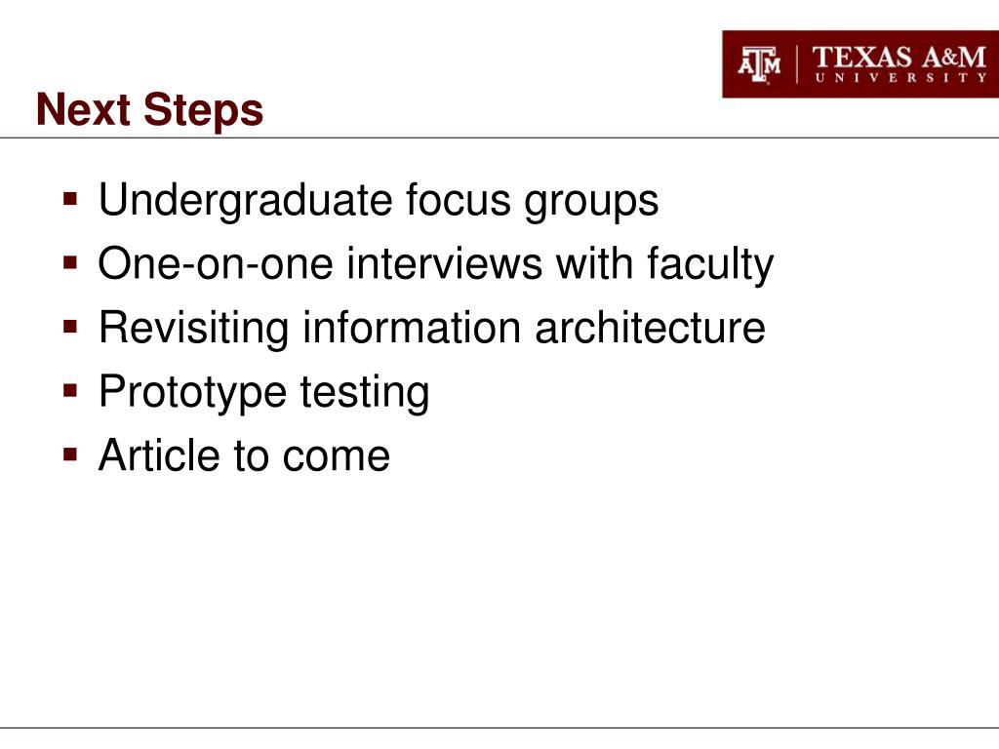Viewport: 999px width, 749px height.
Task: Select the Next Steps slide title
Action: coord(149,109)
